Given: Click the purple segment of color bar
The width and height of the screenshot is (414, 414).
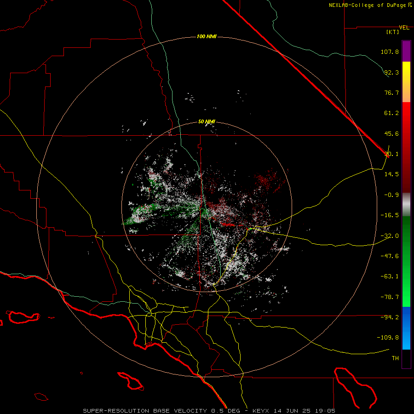Looking at the screenshot, I should point(406,51).
